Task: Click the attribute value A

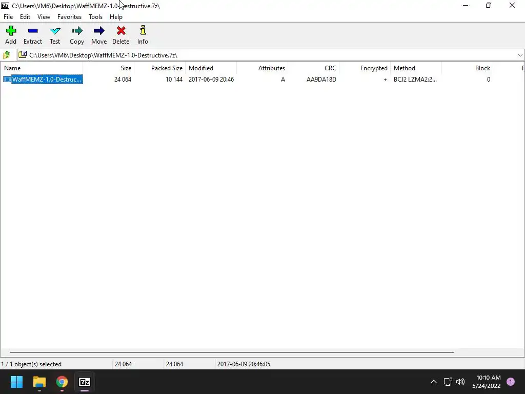Action: click(283, 80)
